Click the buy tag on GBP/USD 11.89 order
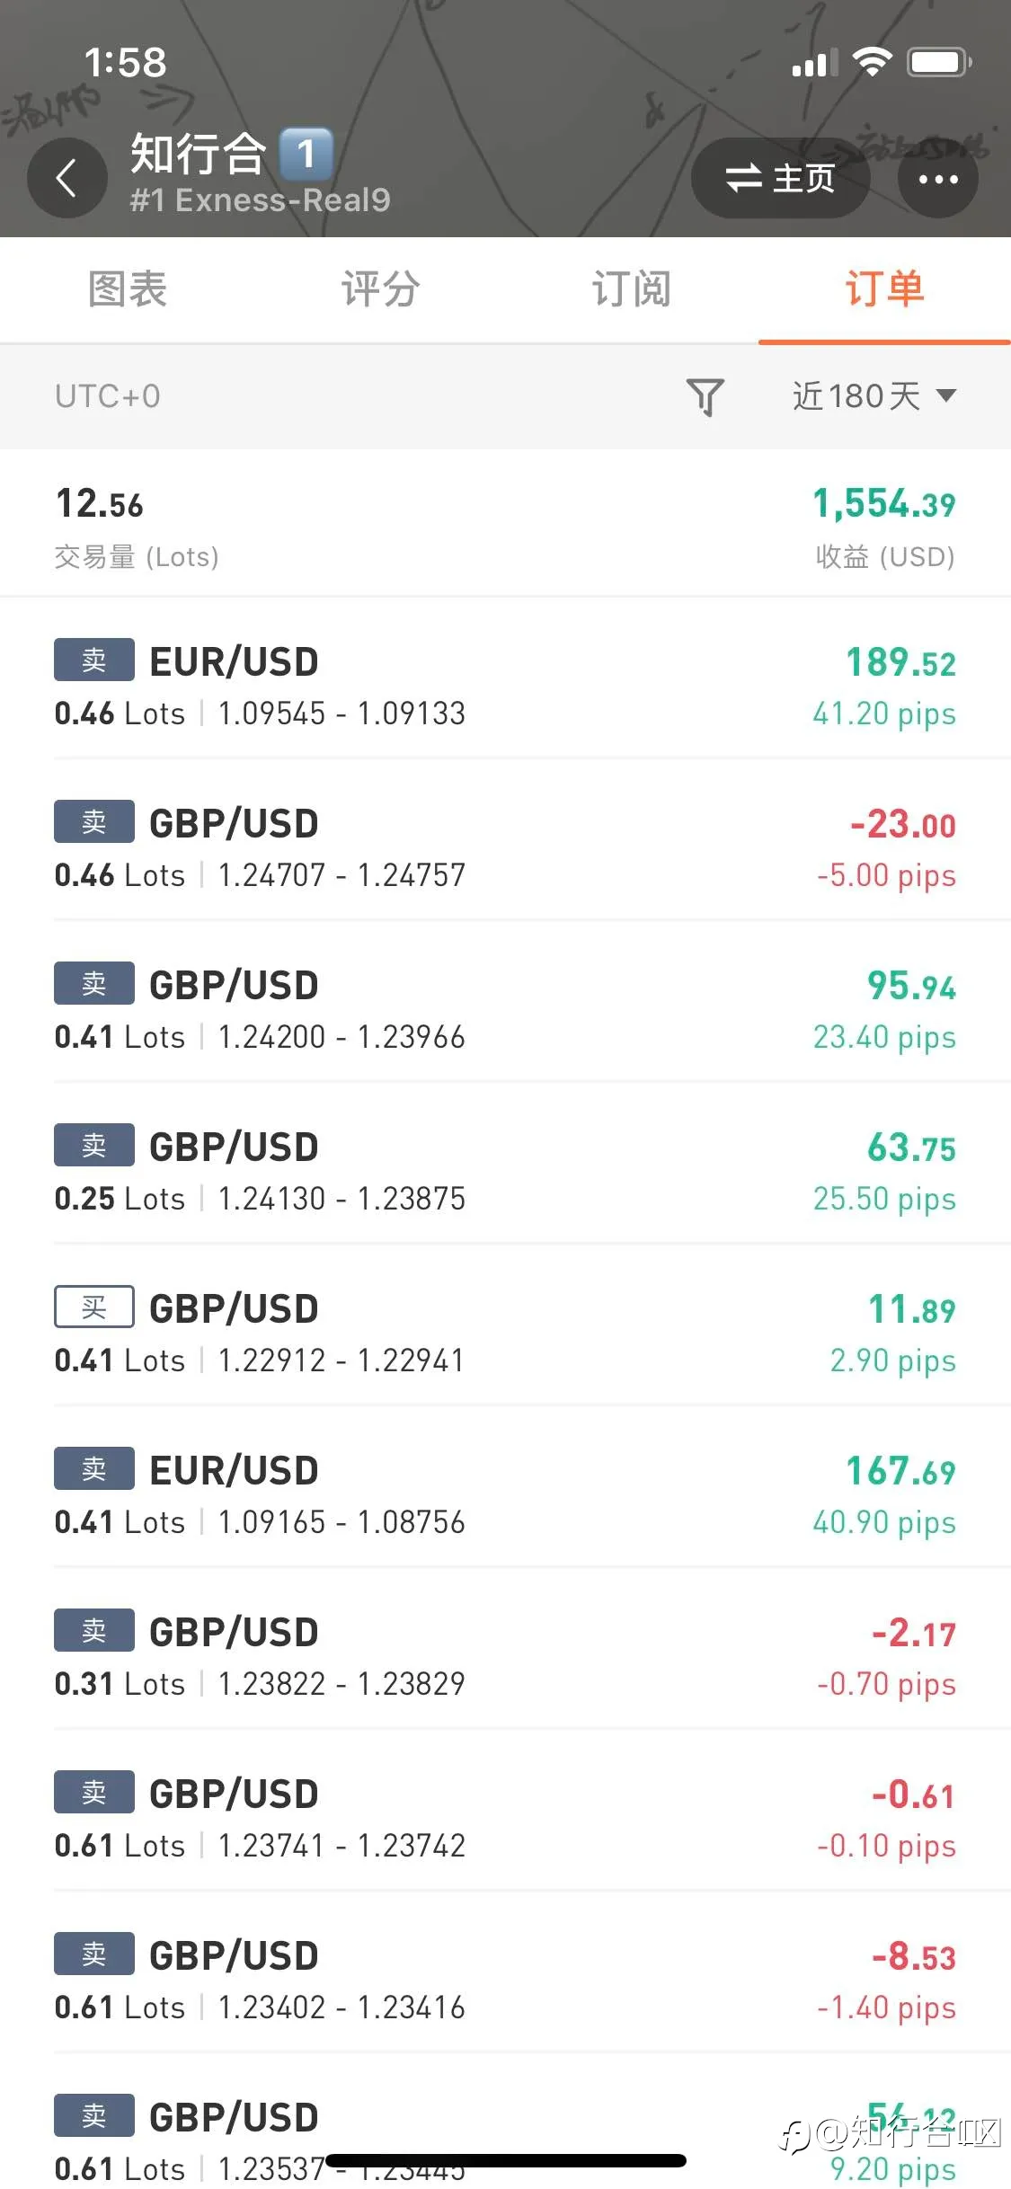This screenshot has width=1011, height=2189. click(x=94, y=1307)
